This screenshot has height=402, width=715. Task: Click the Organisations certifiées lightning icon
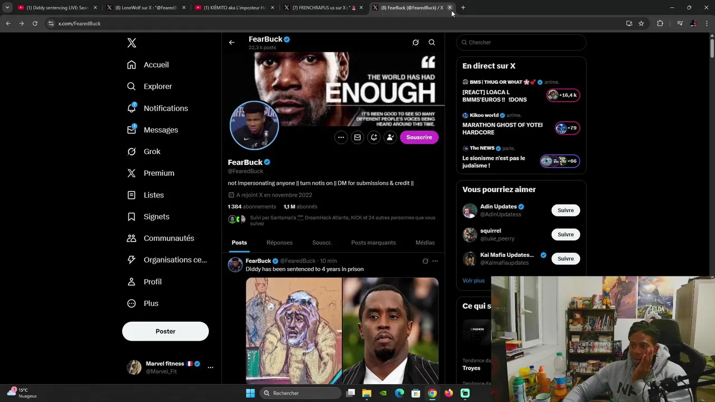131,260
